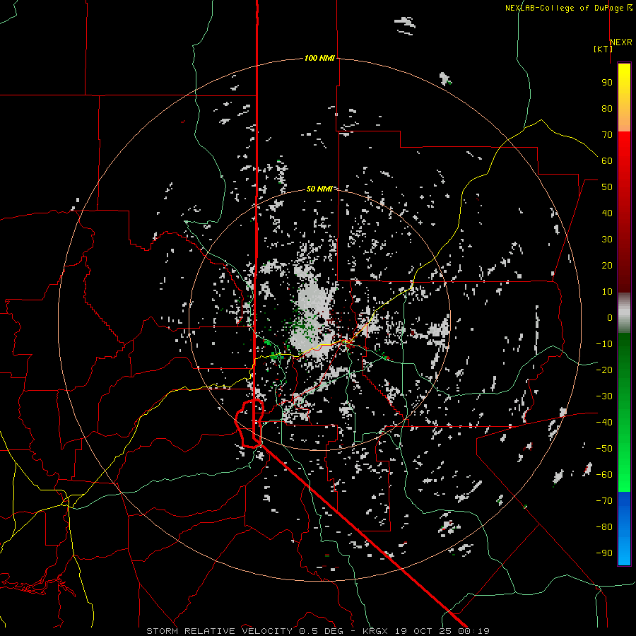Viewport: 636px width, 636px height.
Task: Click the [KT] units label
Action: 603,49
